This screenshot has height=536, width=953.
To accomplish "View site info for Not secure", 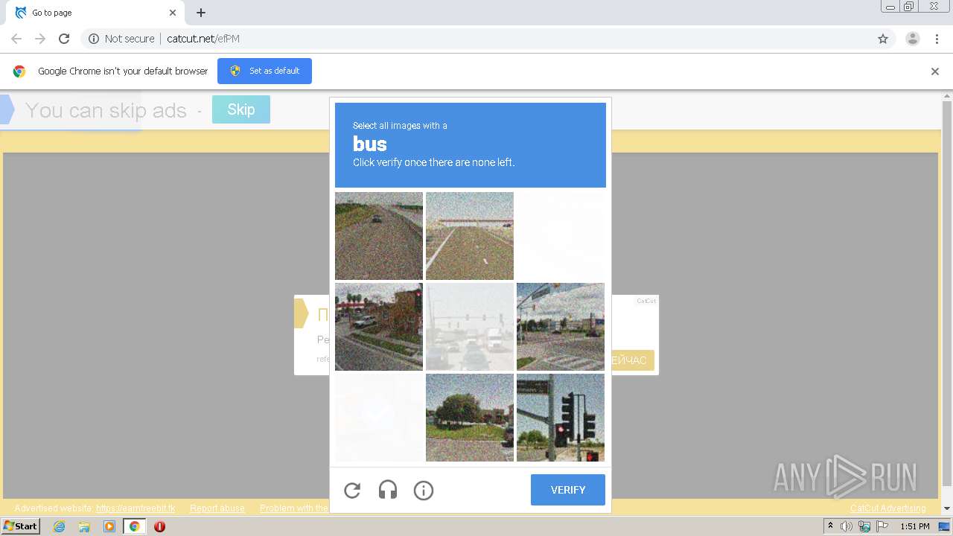I will pos(121,39).
